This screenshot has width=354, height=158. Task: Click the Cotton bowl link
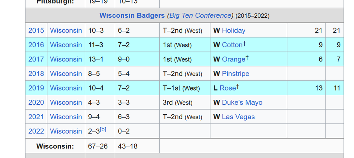232,45
